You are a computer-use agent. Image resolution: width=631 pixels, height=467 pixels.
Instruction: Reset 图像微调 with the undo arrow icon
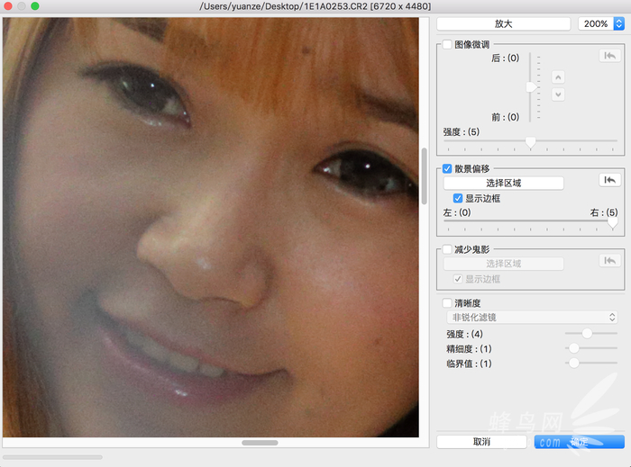[x=609, y=56]
